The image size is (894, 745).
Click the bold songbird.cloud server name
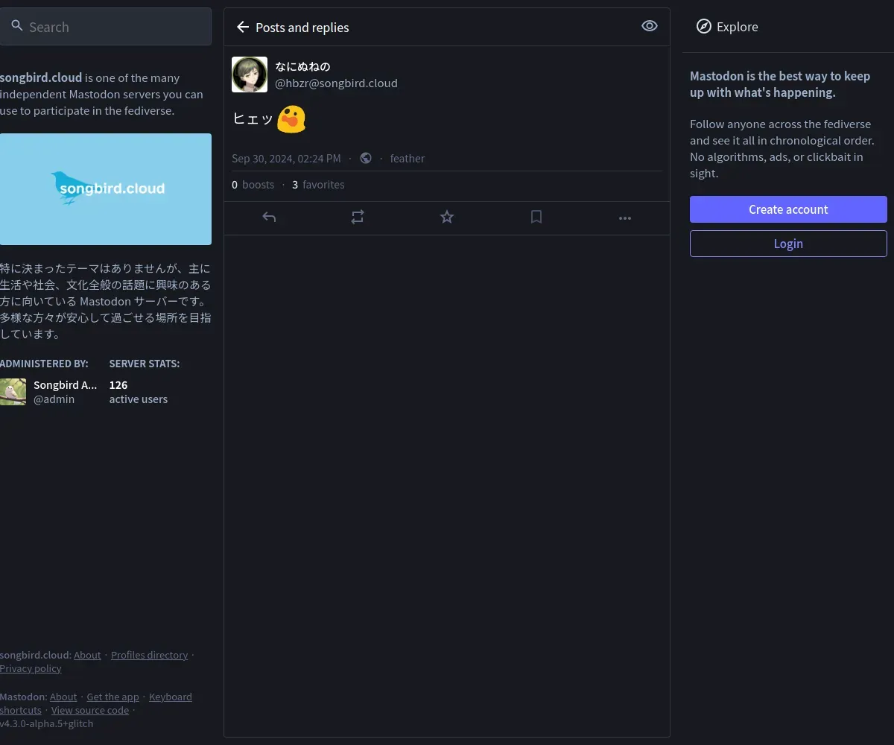(41, 77)
